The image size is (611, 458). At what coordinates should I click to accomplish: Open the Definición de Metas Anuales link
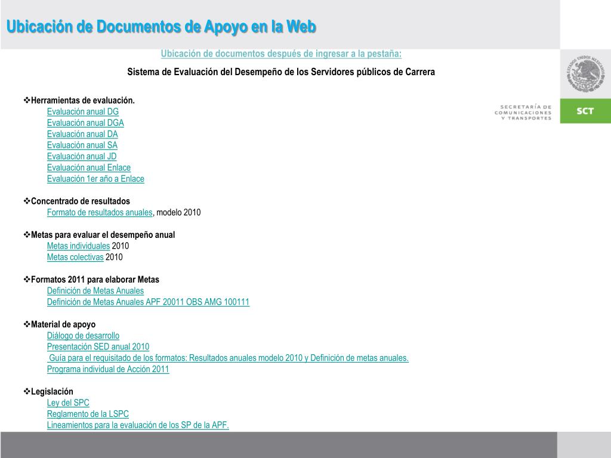pyautogui.click(x=95, y=291)
